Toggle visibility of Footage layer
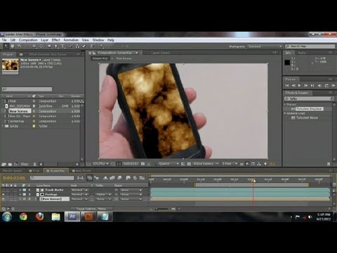Viewport: 337px width, 253px height. pos(4,195)
